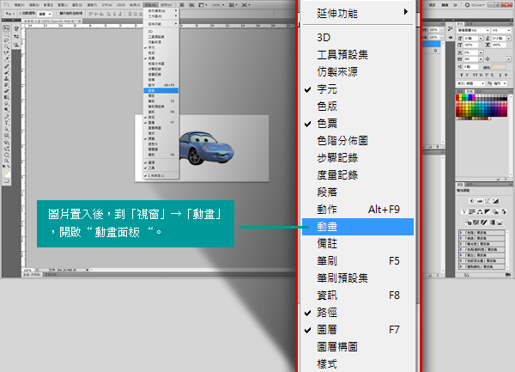The height and width of the screenshot is (372, 515).
Task: Open Mini Bridge from the application bar
Action: pos(191,5)
